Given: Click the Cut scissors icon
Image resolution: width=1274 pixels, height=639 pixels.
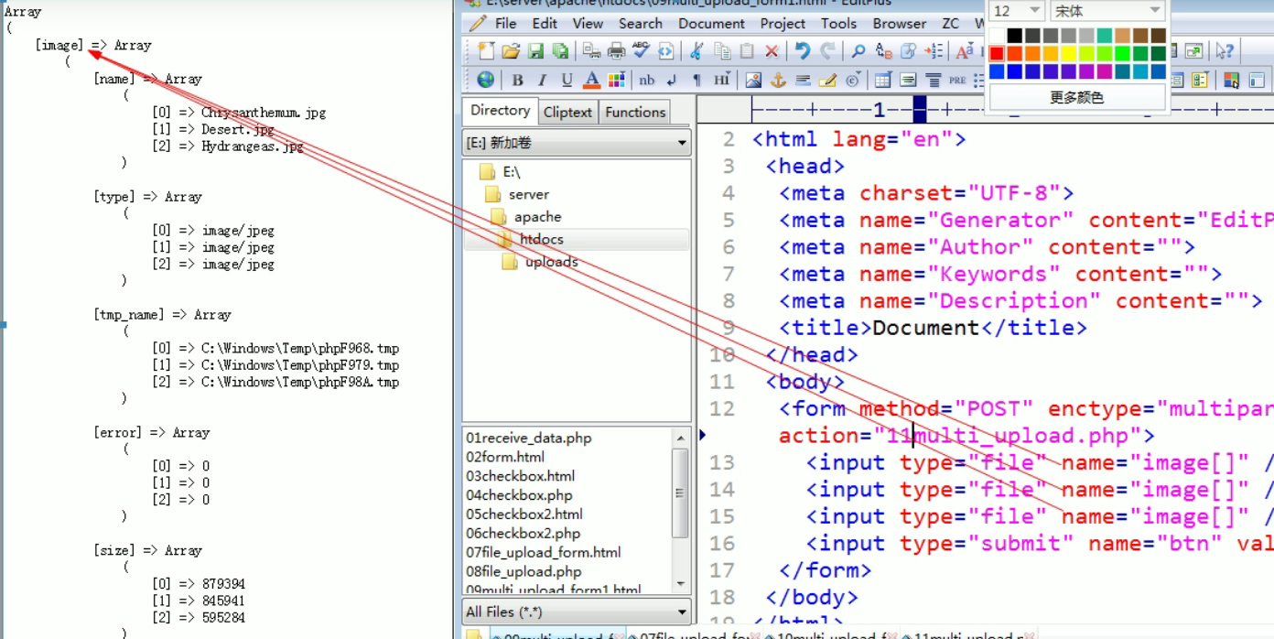Looking at the screenshot, I should click(696, 51).
